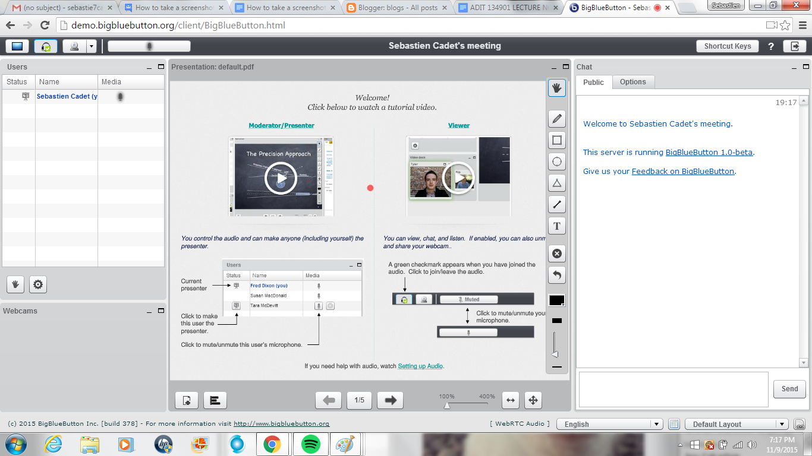Open the www.bigbluebutton.org footer link
The height and width of the screenshot is (456, 812).
(x=281, y=424)
